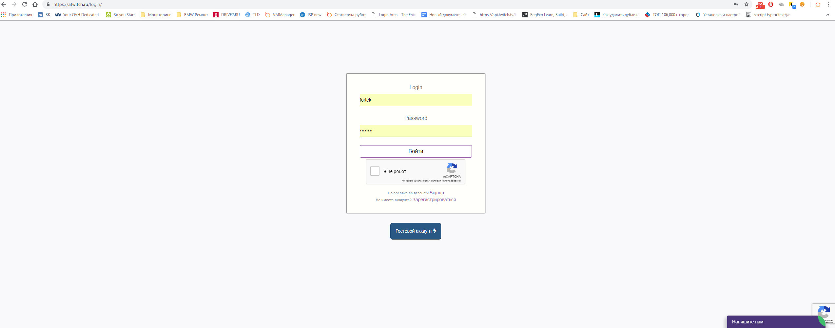Open saved passwords key icon

point(736,4)
